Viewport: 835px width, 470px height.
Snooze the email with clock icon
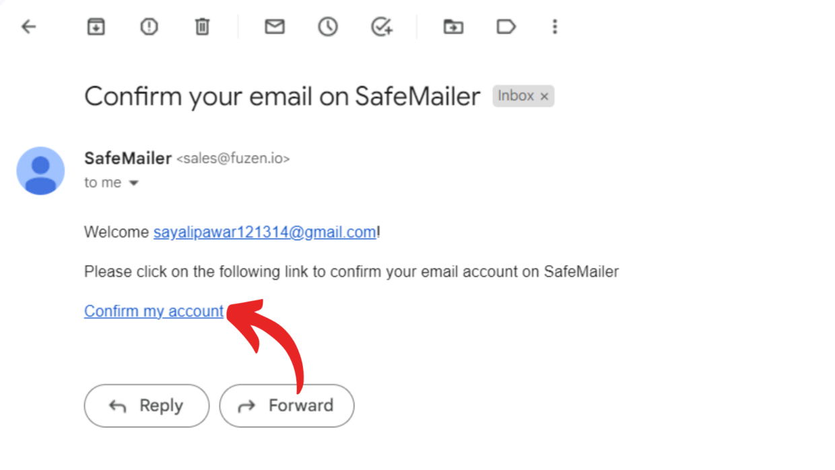click(x=328, y=27)
